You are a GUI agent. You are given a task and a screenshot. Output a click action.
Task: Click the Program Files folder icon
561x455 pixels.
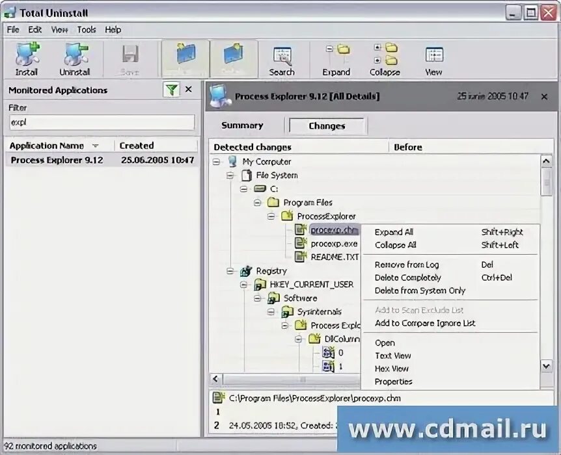pos(273,203)
